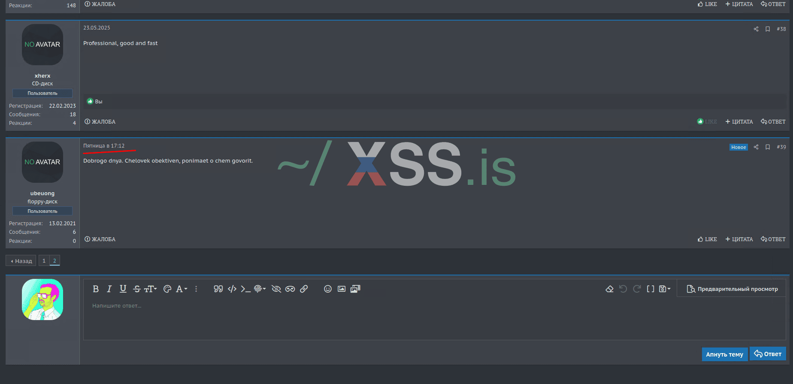The height and width of the screenshot is (384, 793).
Task: Open the smilies picker
Action: [328, 289]
